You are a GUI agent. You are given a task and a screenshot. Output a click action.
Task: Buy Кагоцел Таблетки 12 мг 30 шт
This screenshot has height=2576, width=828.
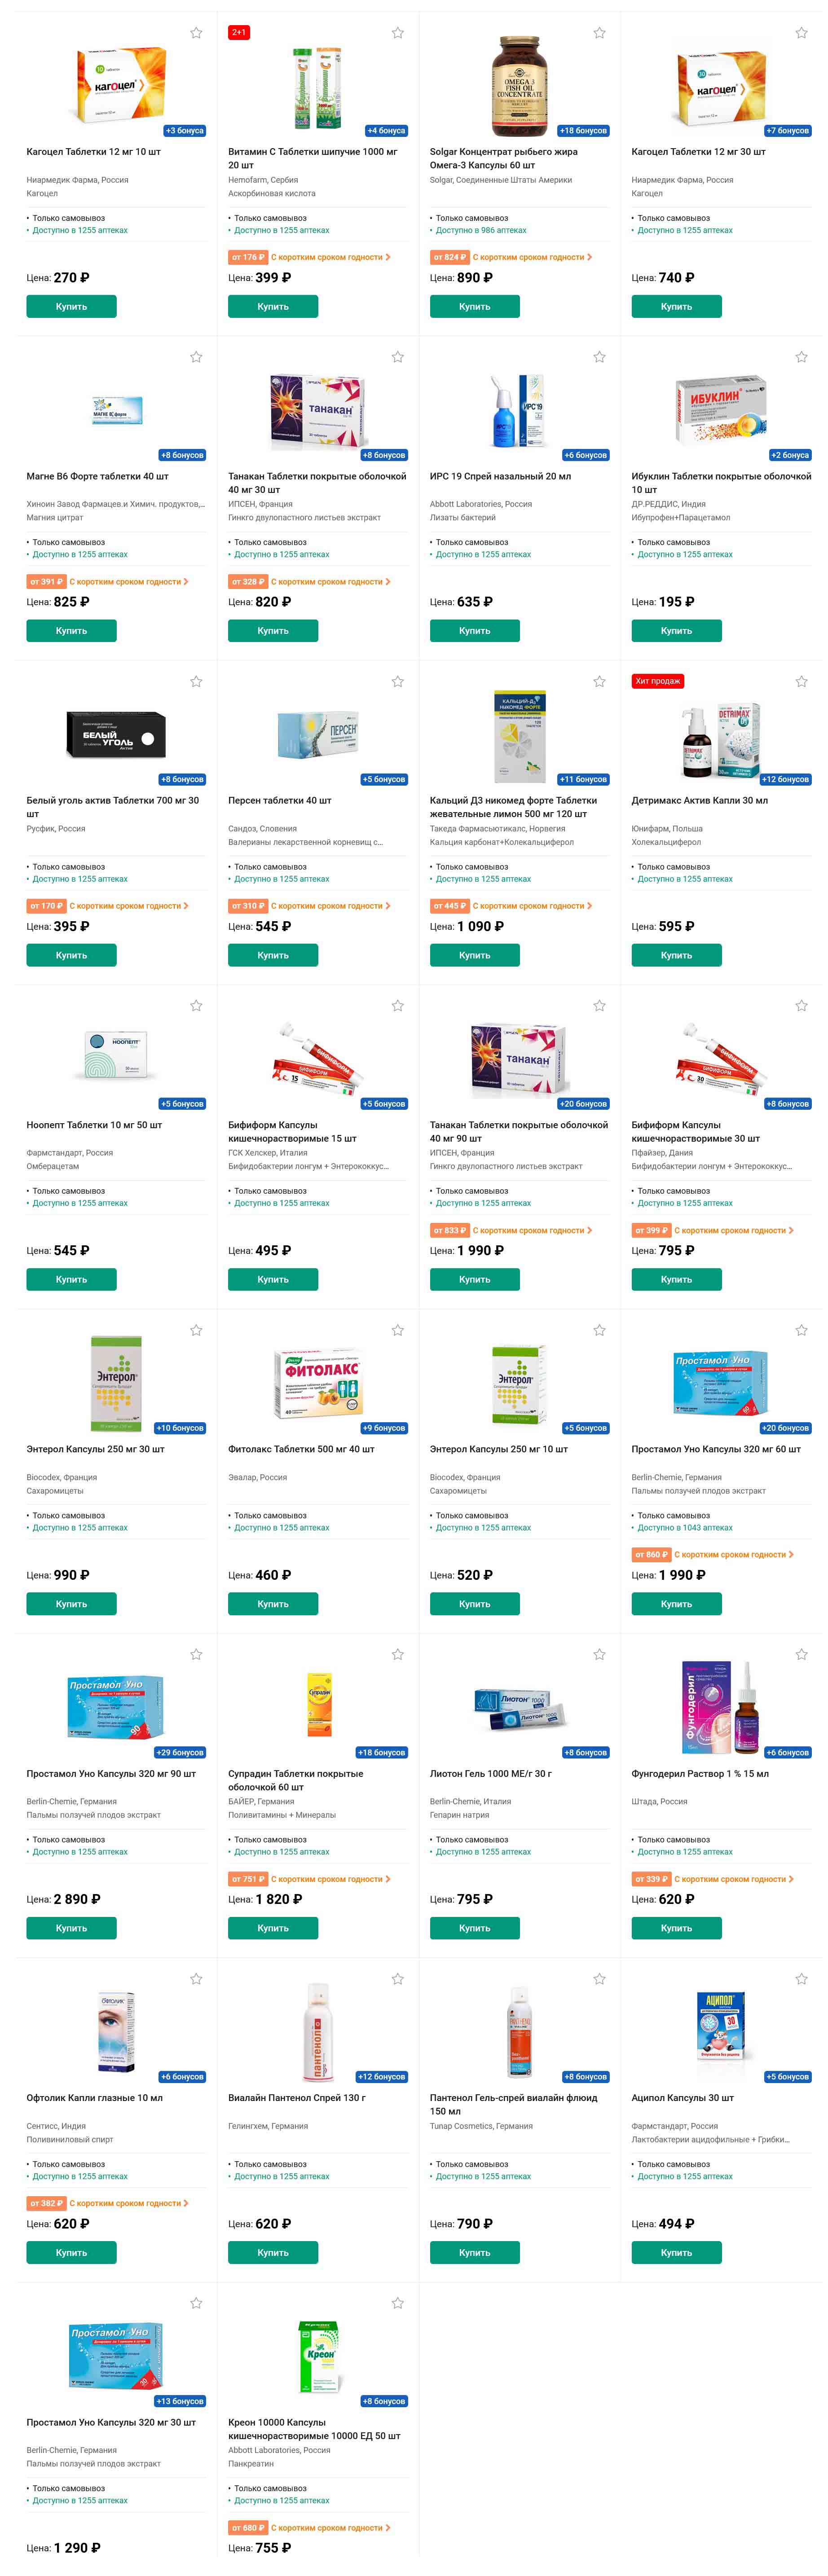(676, 307)
